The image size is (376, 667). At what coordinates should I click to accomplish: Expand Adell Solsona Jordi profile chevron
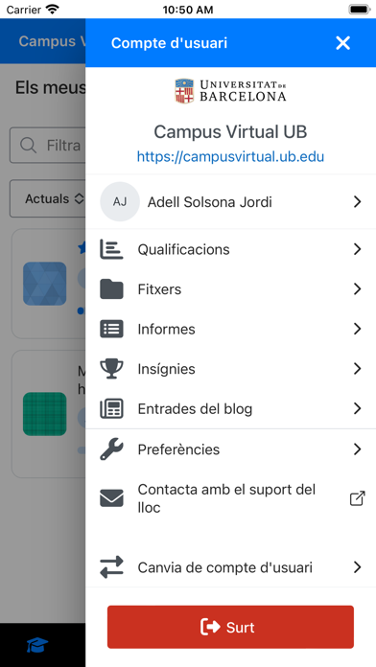coord(357,202)
